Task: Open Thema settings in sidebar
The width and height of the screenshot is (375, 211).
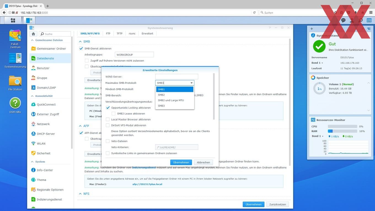Action: point(50,180)
